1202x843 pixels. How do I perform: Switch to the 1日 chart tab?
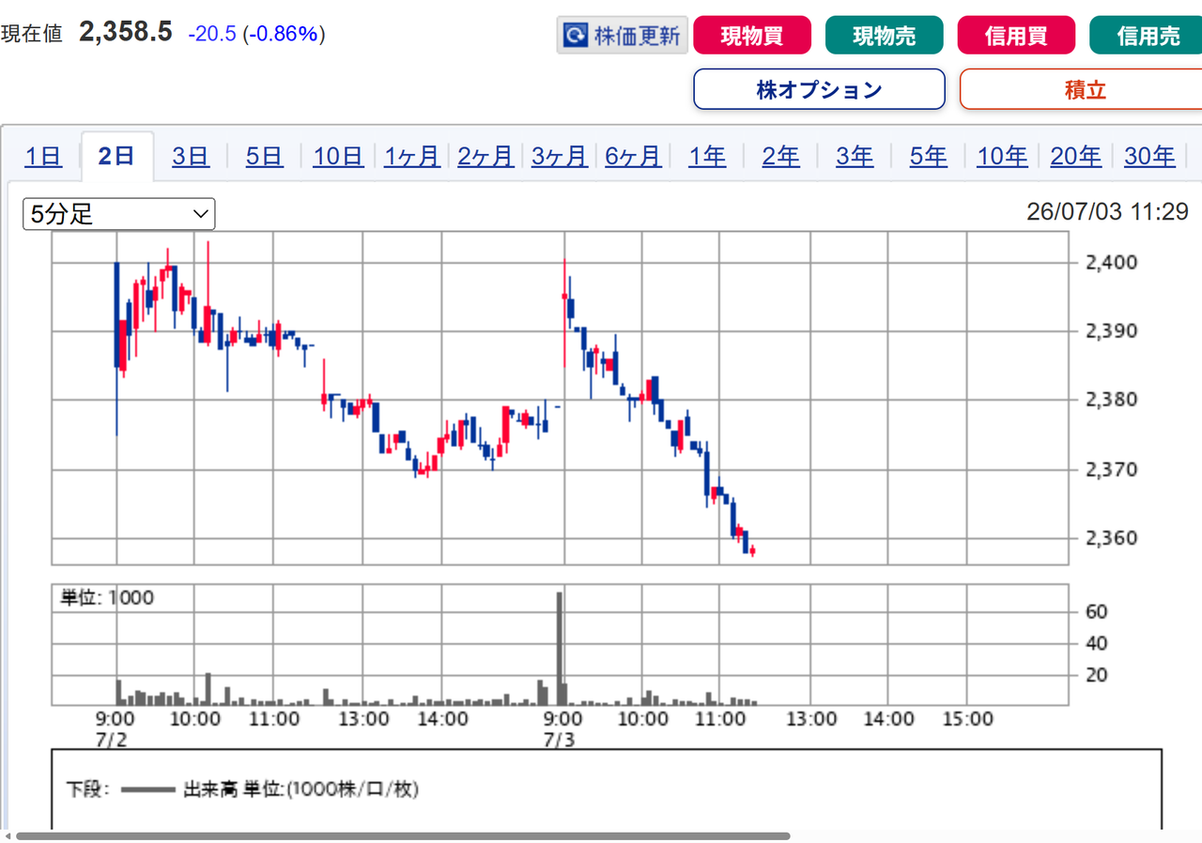point(43,156)
